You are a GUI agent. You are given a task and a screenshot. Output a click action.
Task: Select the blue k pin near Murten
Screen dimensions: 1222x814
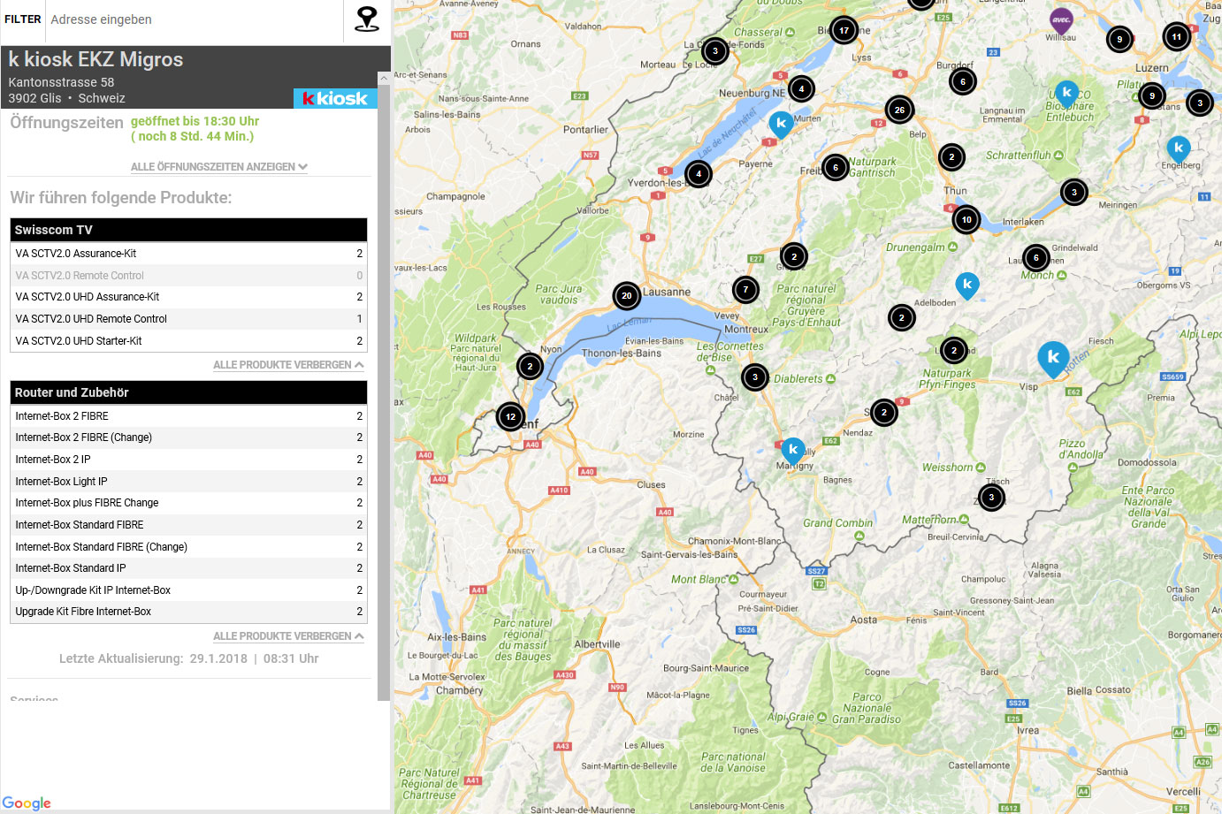click(781, 125)
